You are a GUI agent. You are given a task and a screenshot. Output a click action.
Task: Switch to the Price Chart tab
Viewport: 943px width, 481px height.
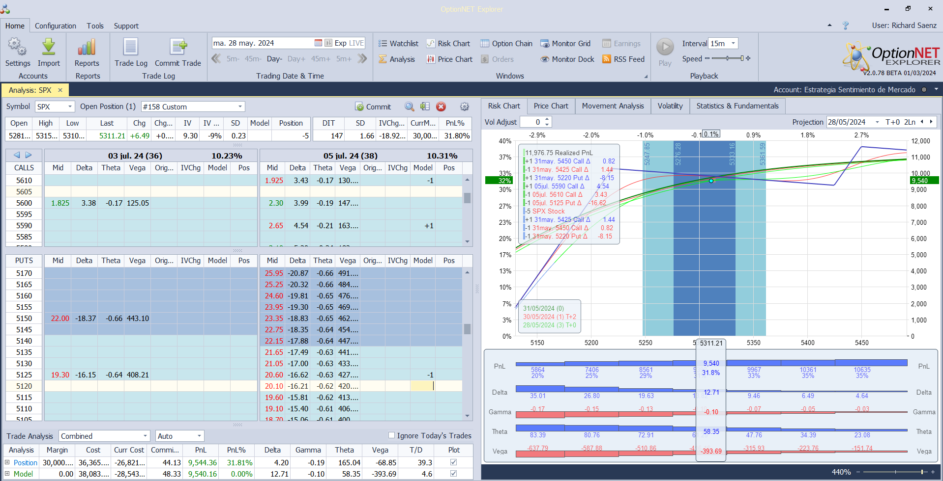551,106
